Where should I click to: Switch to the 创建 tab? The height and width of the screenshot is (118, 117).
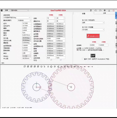[x=84, y=14]
